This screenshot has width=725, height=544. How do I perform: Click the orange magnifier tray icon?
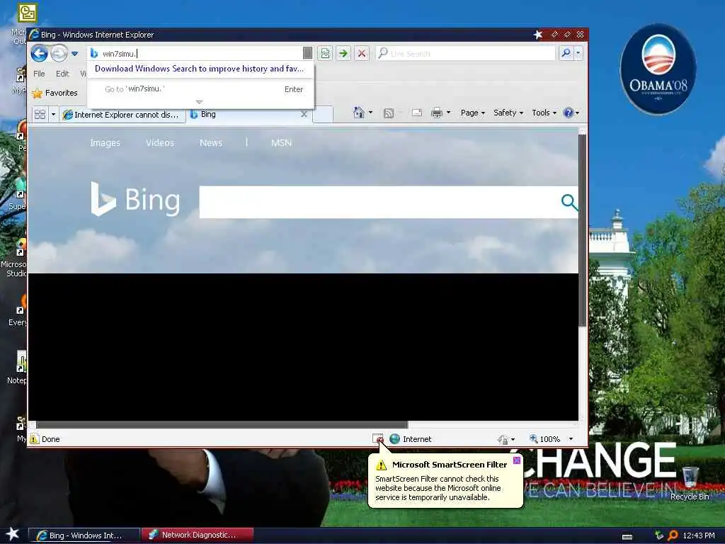pos(673,535)
